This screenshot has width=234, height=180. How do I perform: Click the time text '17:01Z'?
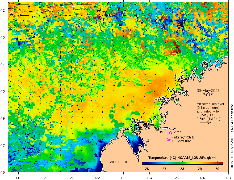(207, 95)
